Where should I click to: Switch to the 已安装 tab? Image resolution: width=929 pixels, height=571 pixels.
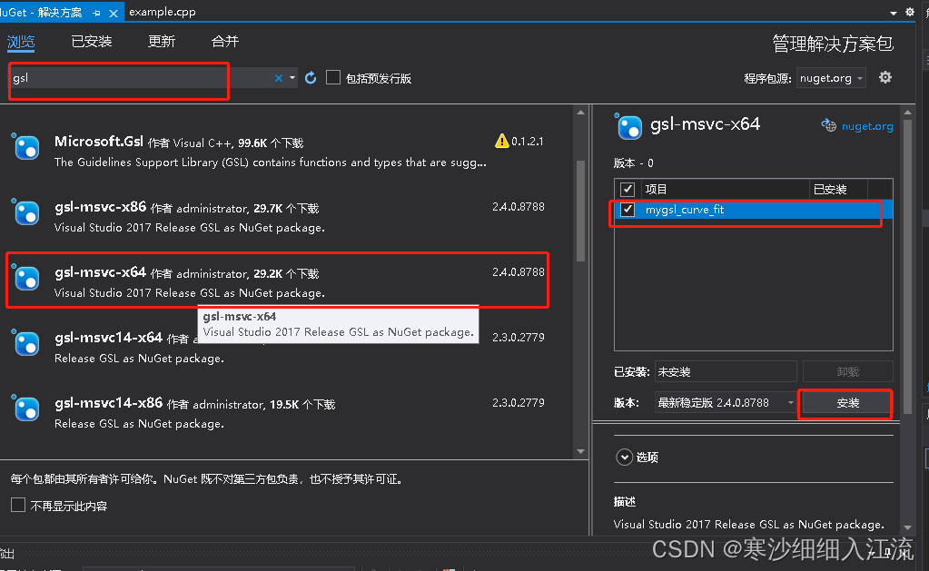(x=91, y=41)
